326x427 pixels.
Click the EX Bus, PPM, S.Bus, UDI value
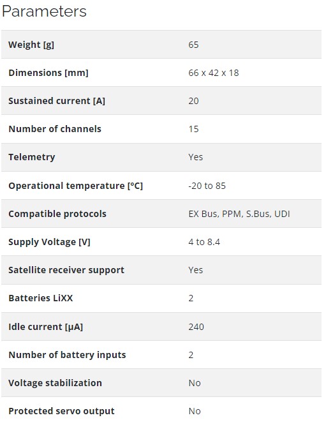point(239,214)
